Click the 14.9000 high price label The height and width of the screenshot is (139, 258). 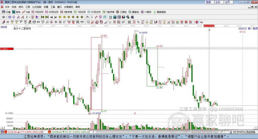(x=143, y=33)
